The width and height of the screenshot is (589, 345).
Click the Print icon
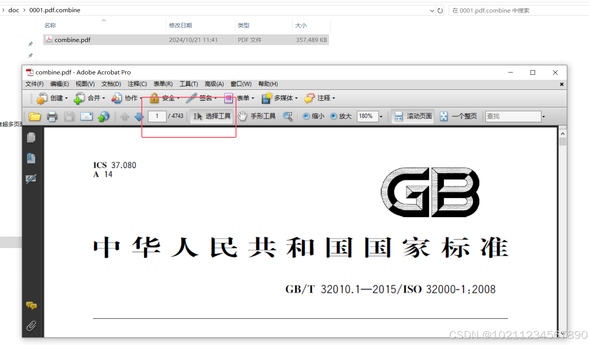click(52, 116)
